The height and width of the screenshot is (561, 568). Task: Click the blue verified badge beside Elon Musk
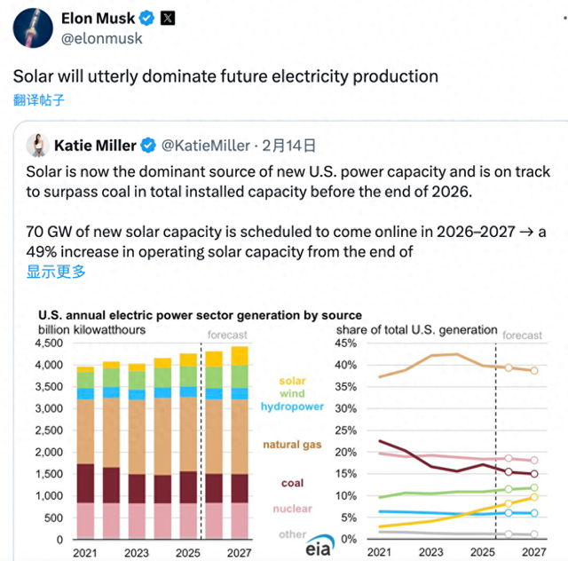coord(148,19)
